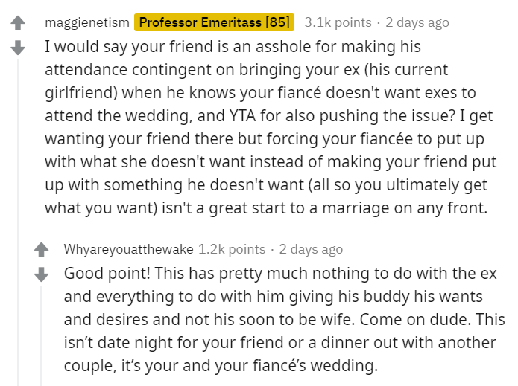Click the Professor Emeritass [85] flair badge

pyautogui.click(x=214, y=22)
